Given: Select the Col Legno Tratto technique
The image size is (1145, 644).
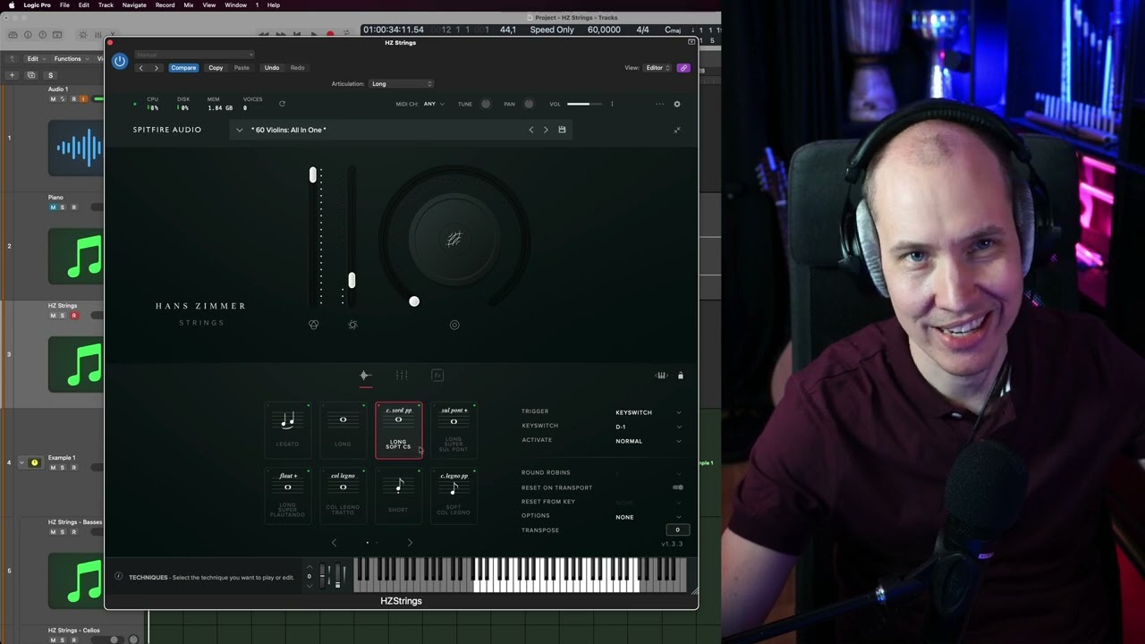Looking at the screenshot, I should point(343,496).
